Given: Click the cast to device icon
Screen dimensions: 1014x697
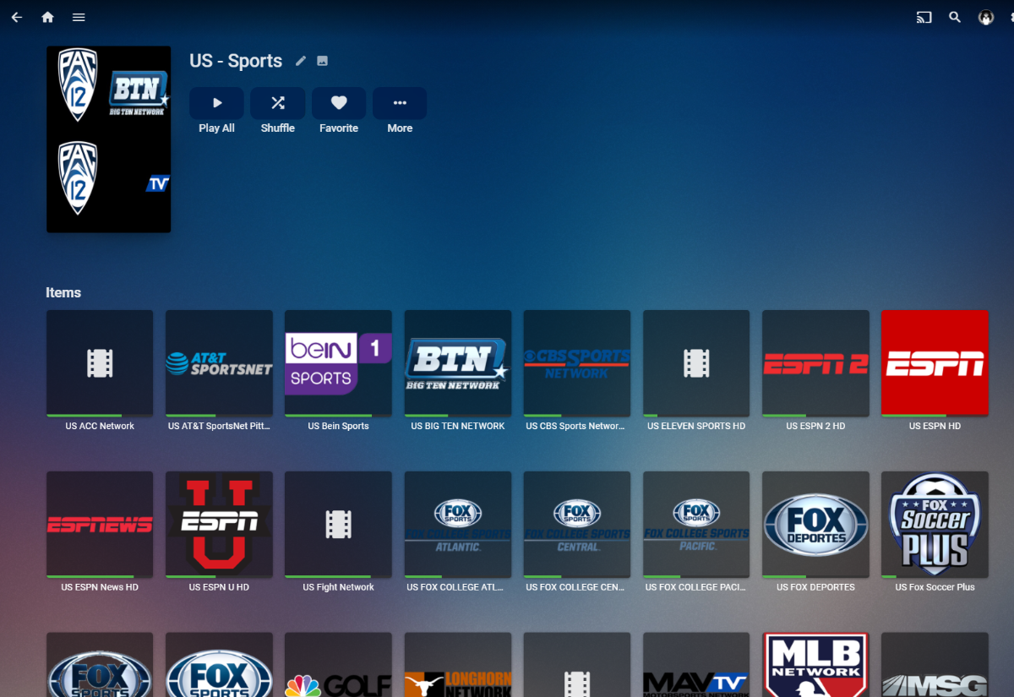Looking at the screenshot, I should point(924,17).
